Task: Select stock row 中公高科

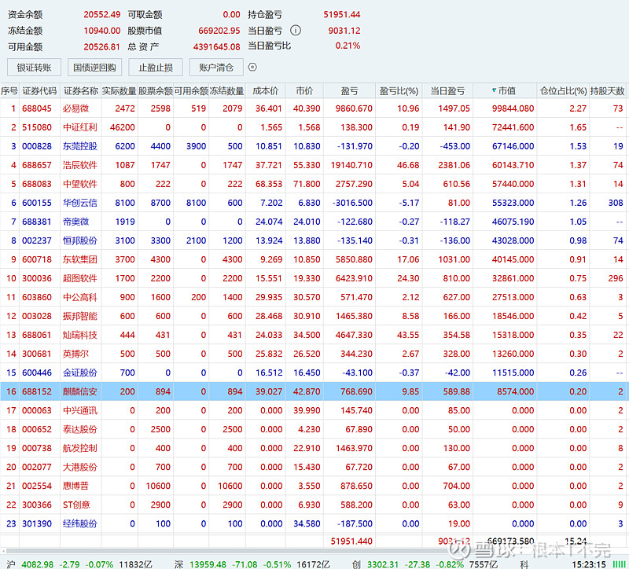Action: pyautogui.click(x=313, y=297)
